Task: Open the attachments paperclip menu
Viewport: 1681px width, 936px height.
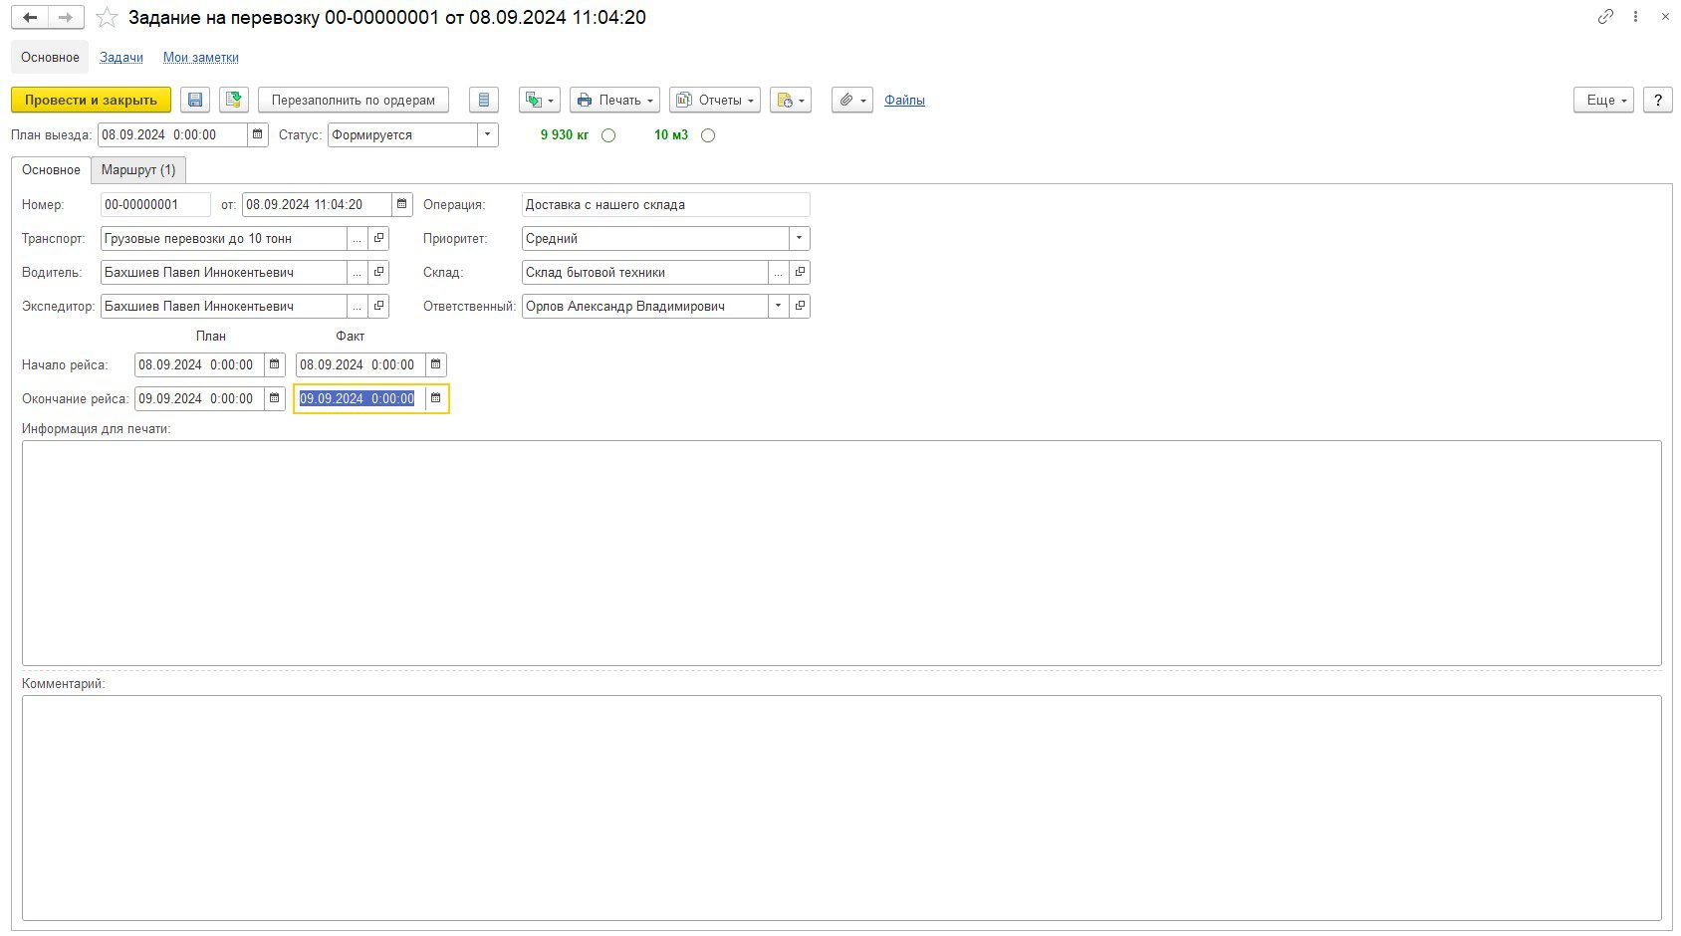Action: pos(851,100)
